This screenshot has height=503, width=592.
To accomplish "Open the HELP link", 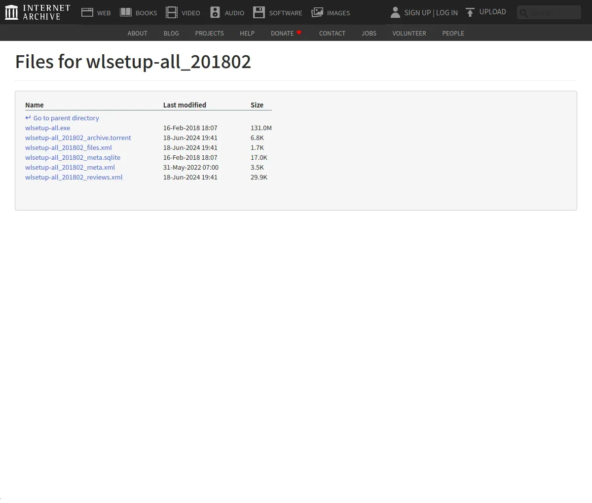I will [247, 34].
